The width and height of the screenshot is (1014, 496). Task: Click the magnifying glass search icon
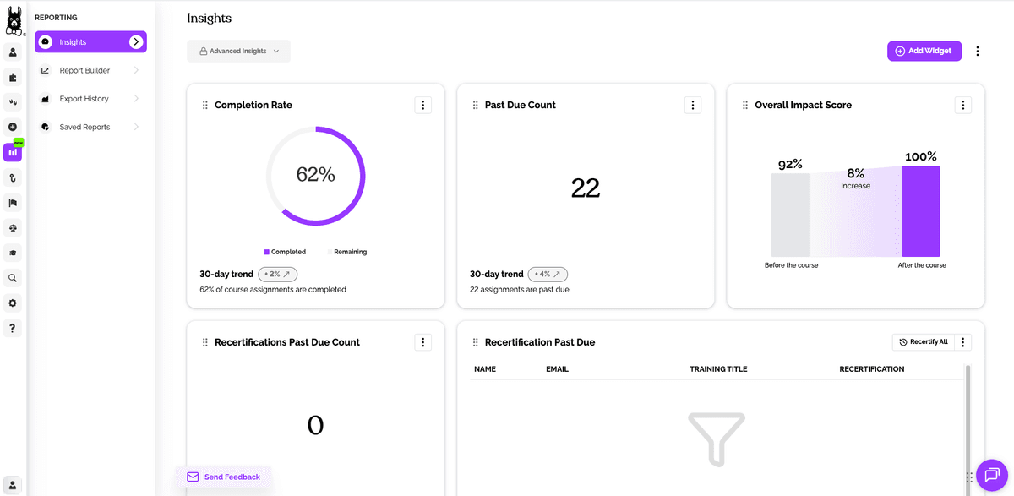(13, 278)
